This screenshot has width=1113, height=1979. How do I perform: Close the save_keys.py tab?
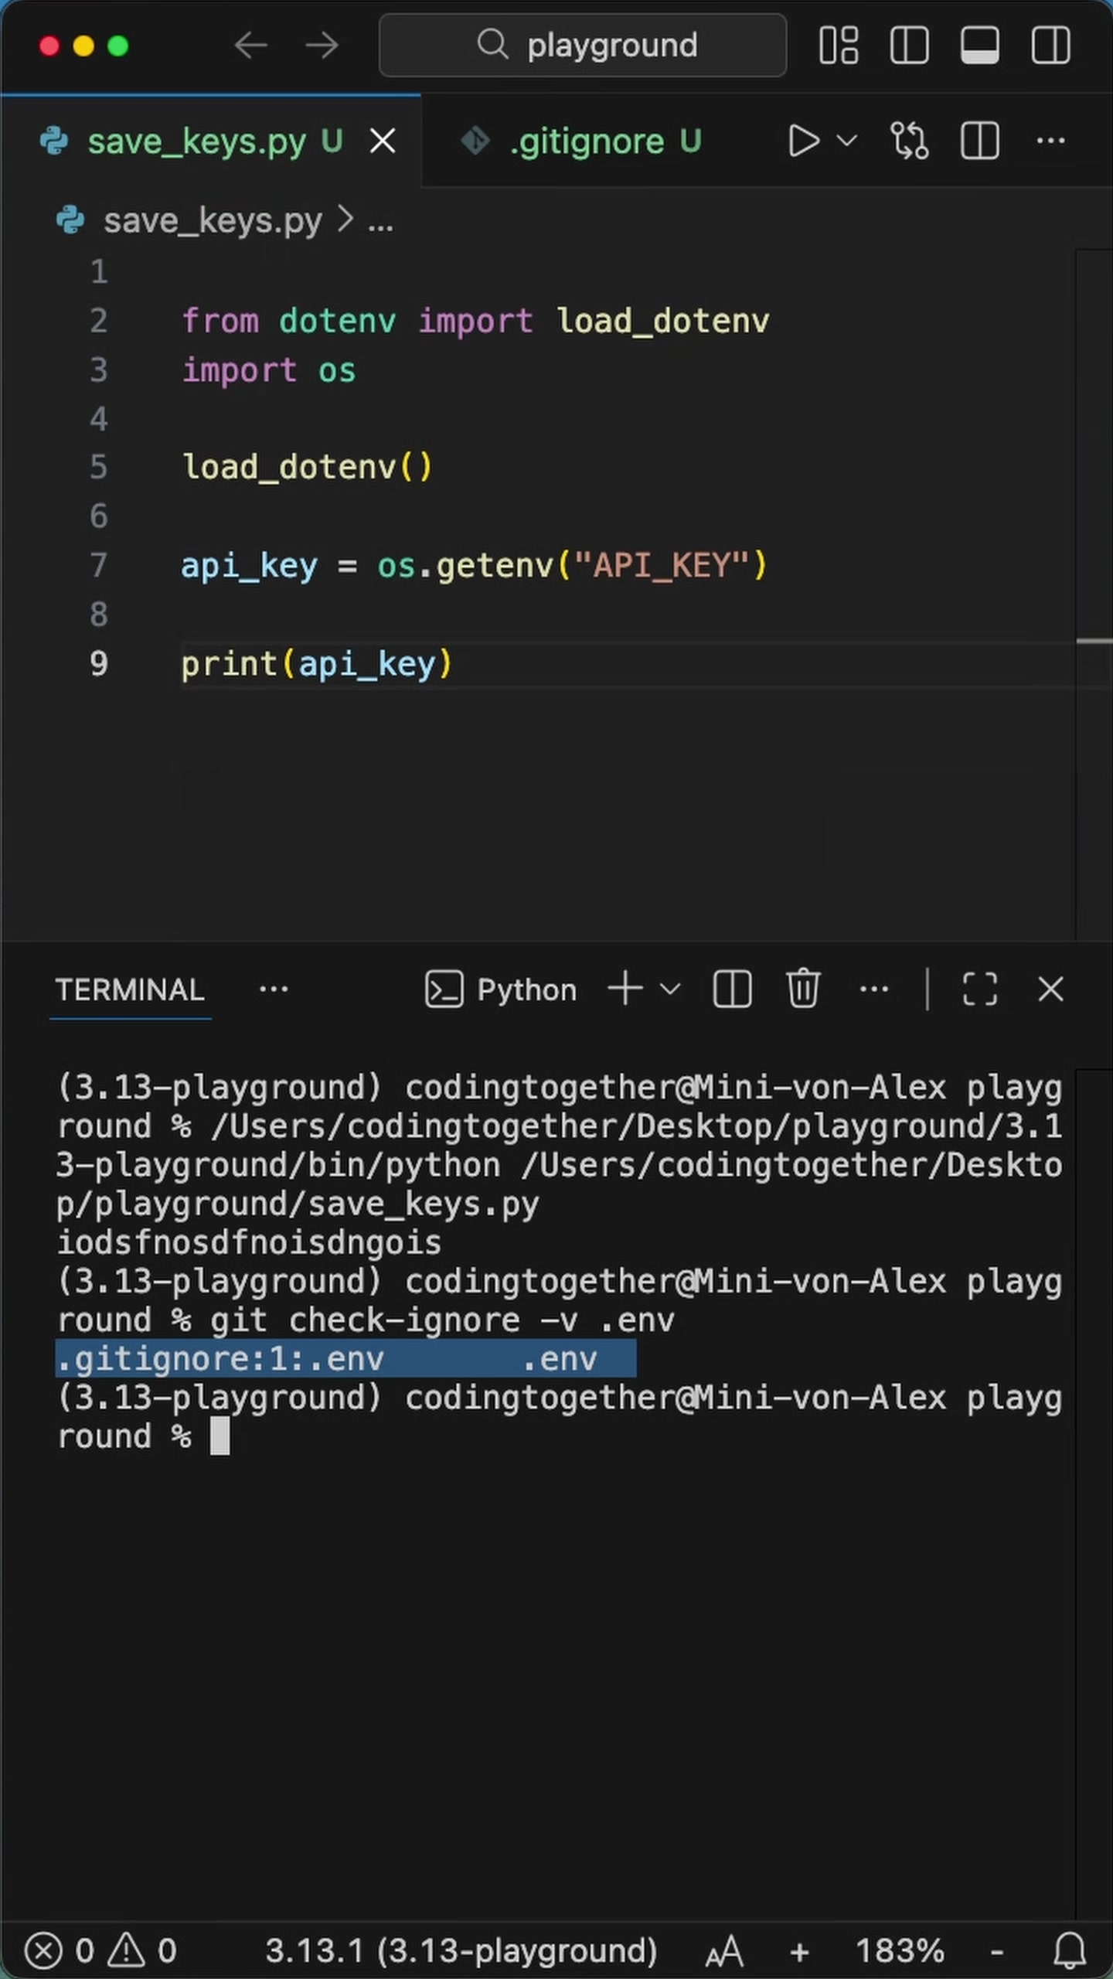pyautogui.click(x=383, y=141)
